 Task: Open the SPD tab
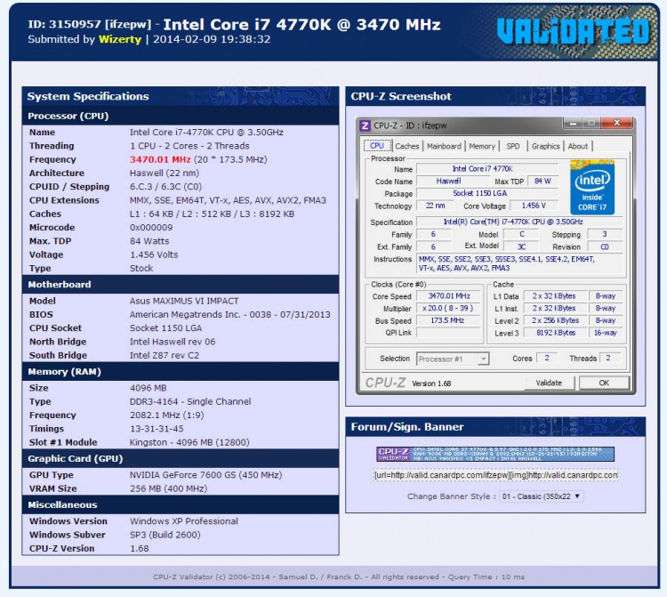[513, 147]
